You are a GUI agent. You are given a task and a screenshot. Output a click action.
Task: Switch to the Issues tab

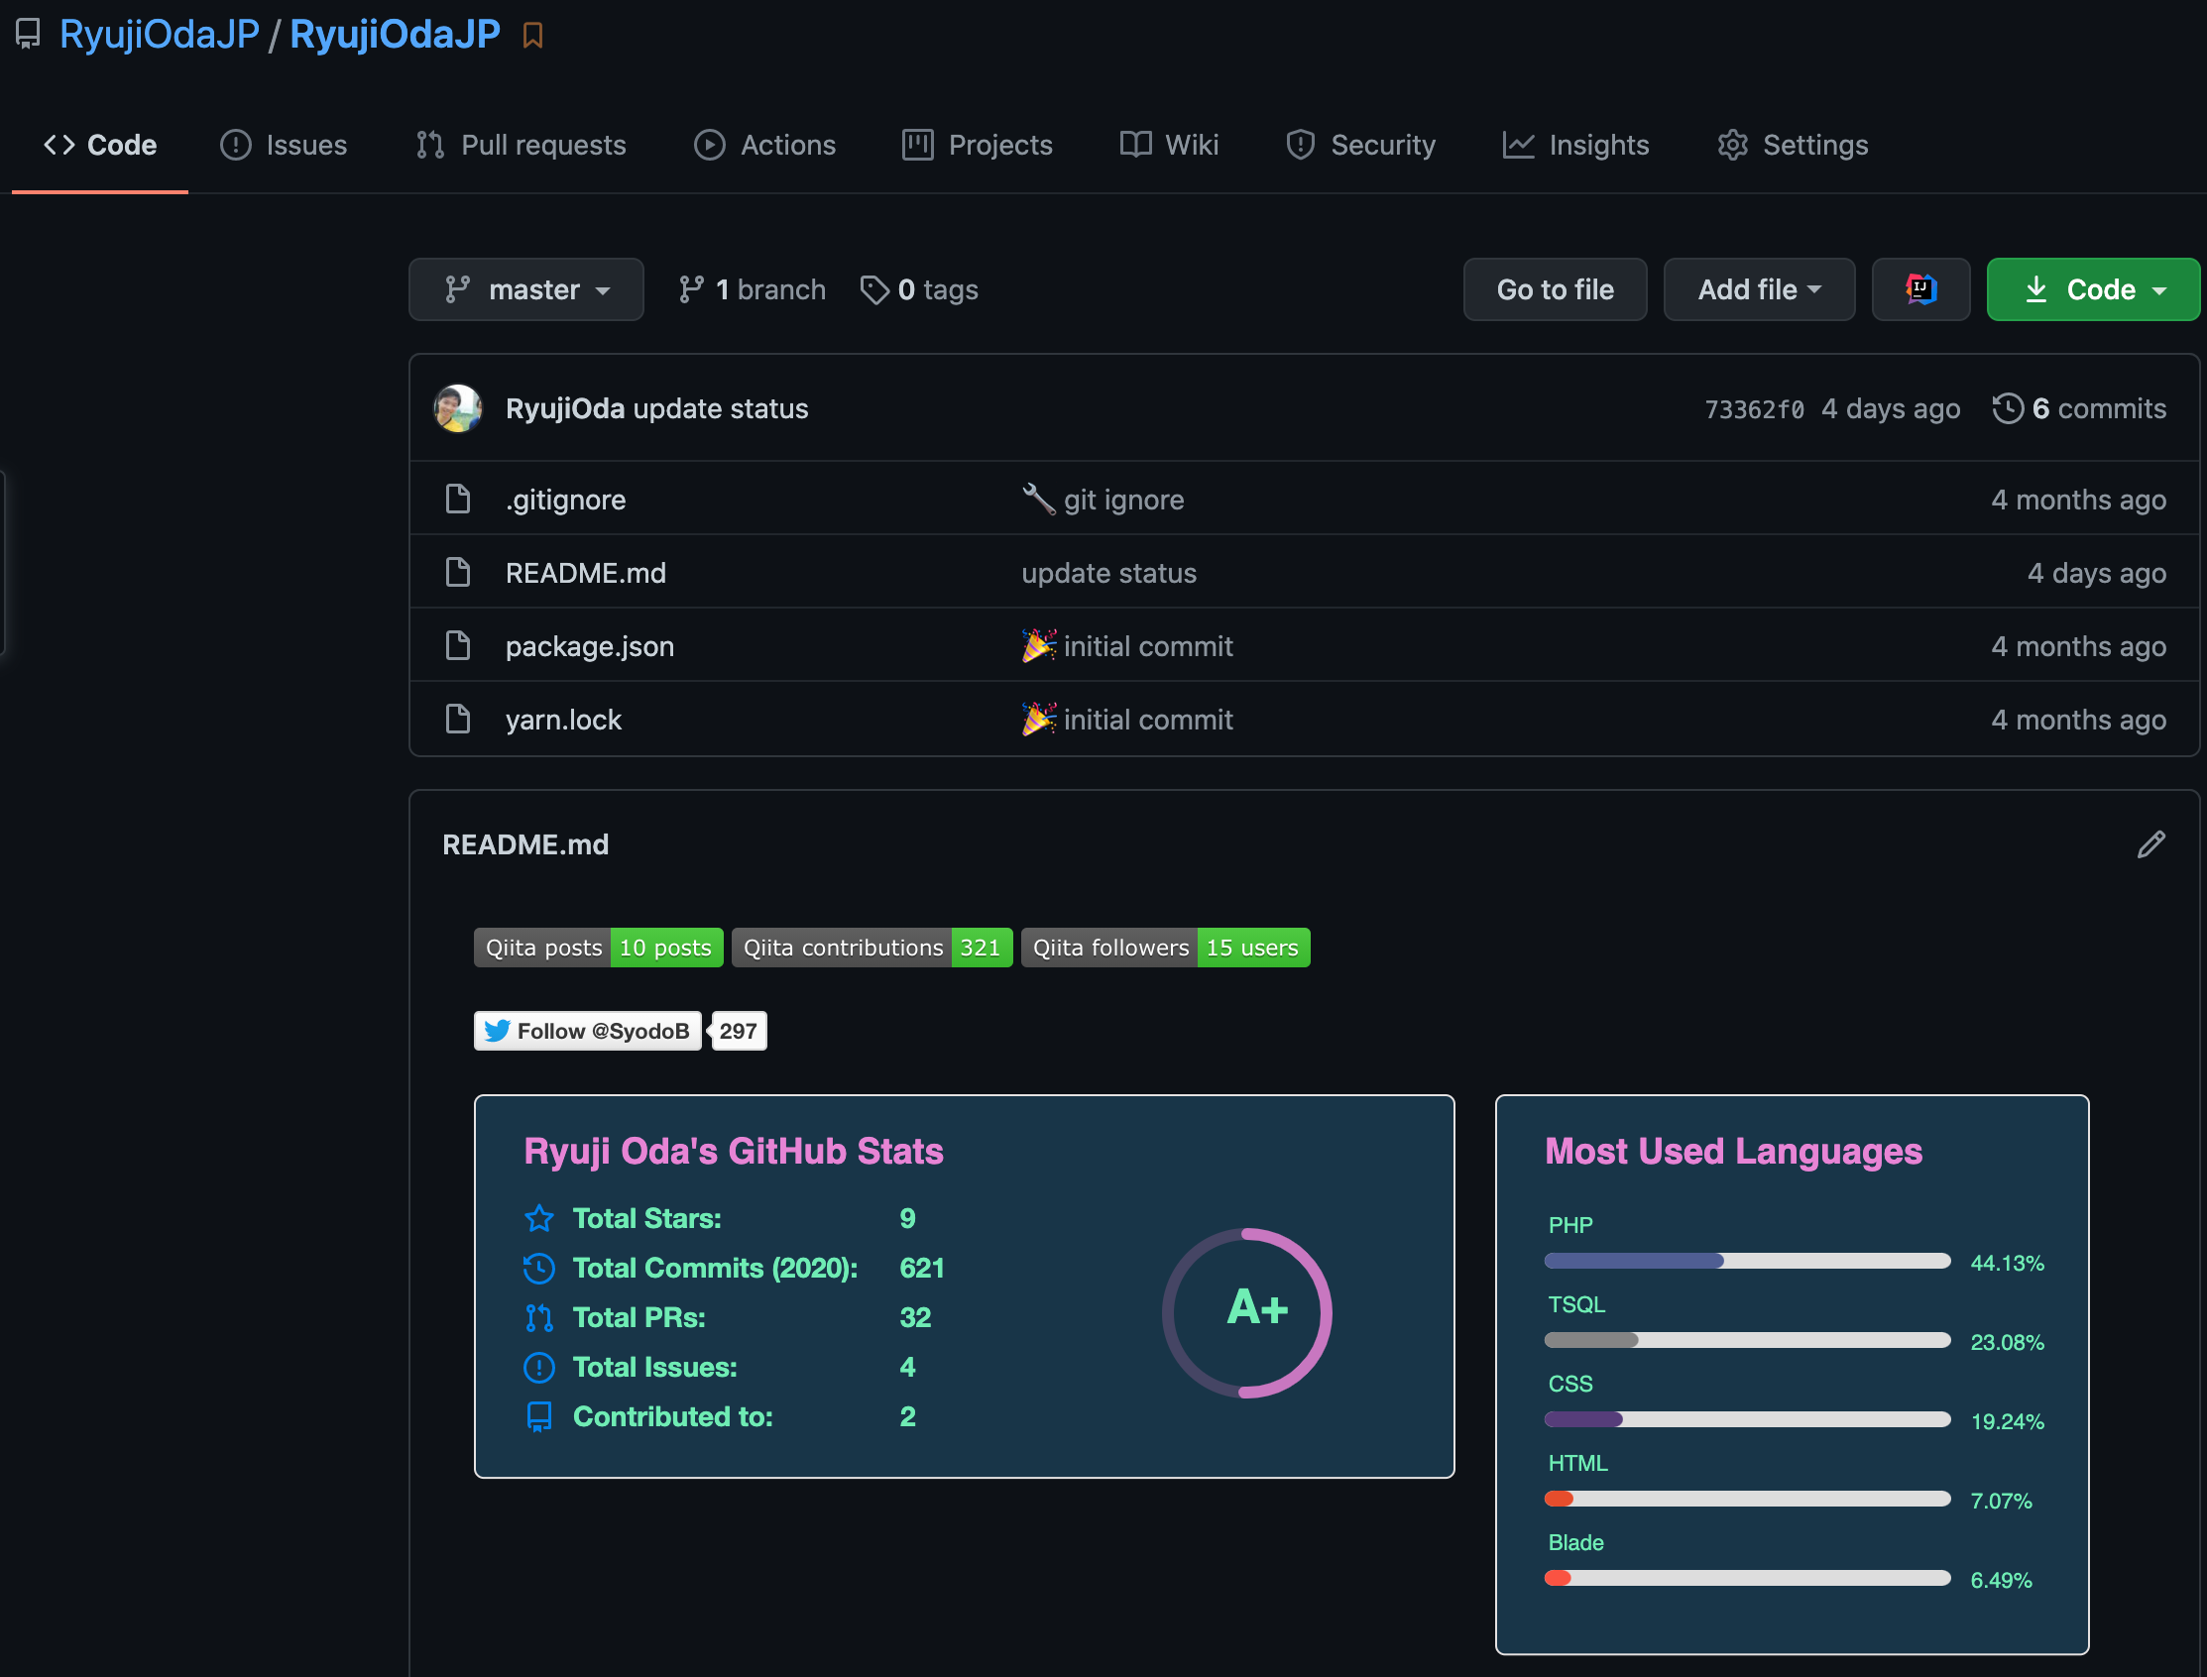[284, 145]
